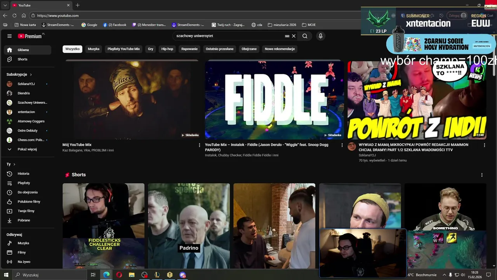Viewport: 497px width, 280px height.
Task: Open three-dot menu for SzklanaY2J video
Action: (484, 145)
